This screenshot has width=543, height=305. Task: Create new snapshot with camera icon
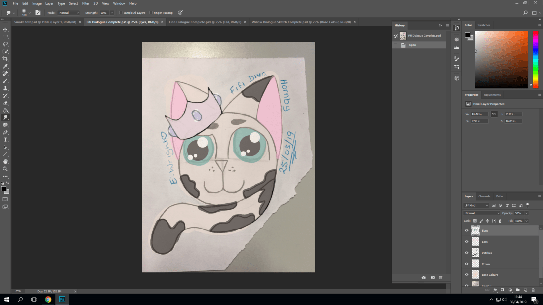433,278
